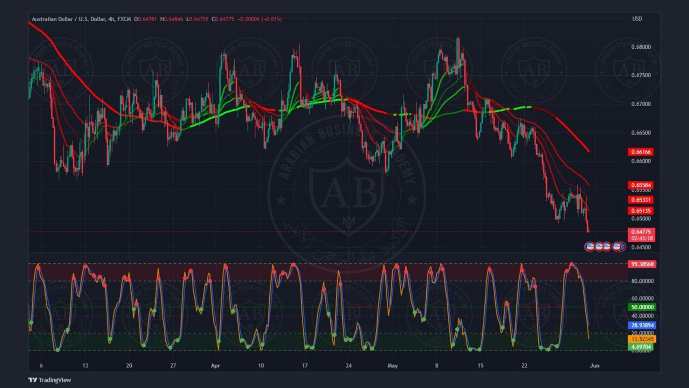Click the 0.64500 price axis label
This screenshot has width=689, height=388.
pos(641,247)
